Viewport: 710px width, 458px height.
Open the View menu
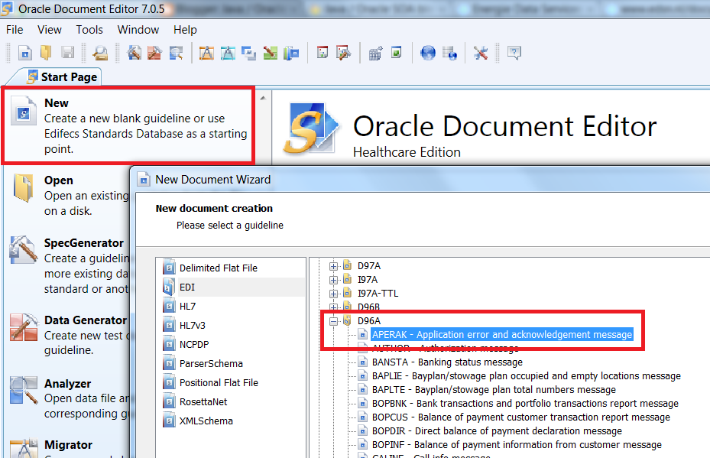coord(50,30)
